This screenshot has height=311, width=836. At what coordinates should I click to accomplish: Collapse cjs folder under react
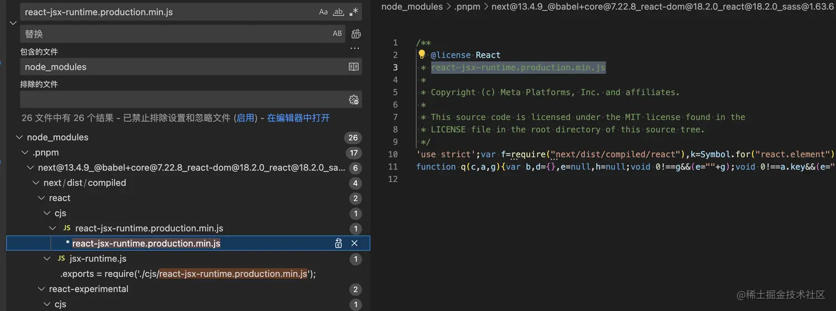coord(47,213)
